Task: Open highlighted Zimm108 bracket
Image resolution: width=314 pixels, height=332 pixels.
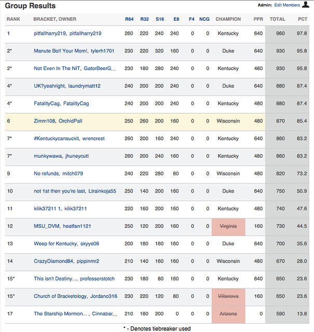Action: pos(45,121)
